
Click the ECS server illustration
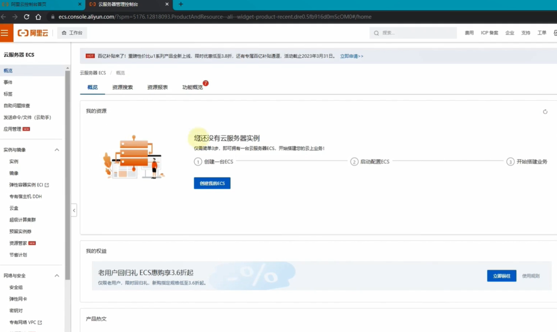point(133,157)
